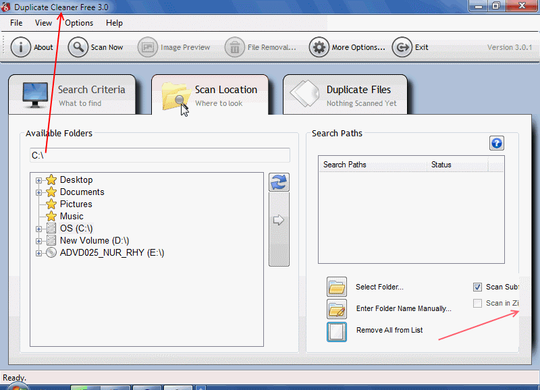The image size is (540, 390).
Task: Select the New Volume (D:\) entry
Action: click(x=94, y=240)
